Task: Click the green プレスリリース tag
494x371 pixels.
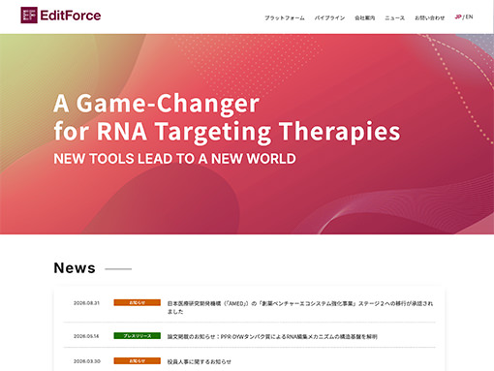Action: (138, 336)
